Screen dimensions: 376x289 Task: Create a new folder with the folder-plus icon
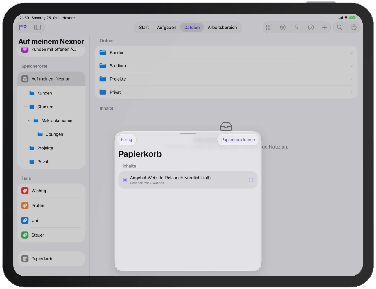click(23, 28)
